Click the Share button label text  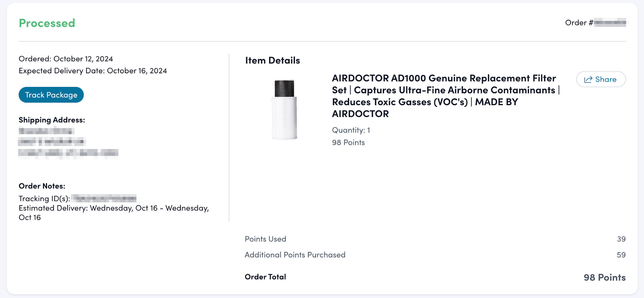pyautogui.click(x=606, y=79)
